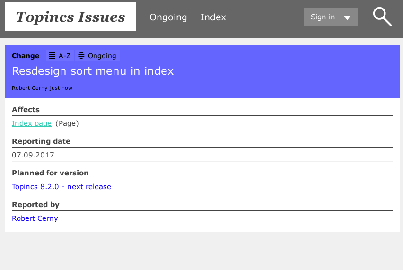
Task: Click the Reporting date heading
Action: (41, 141)
